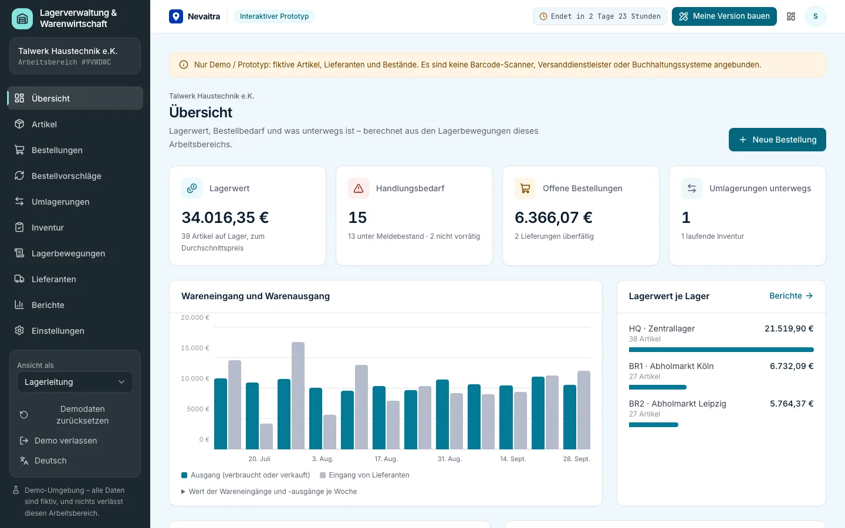Click the Lagerwert coins icon
The height and width of the screenshot is (528, 845).
click(x=192, y=188)
